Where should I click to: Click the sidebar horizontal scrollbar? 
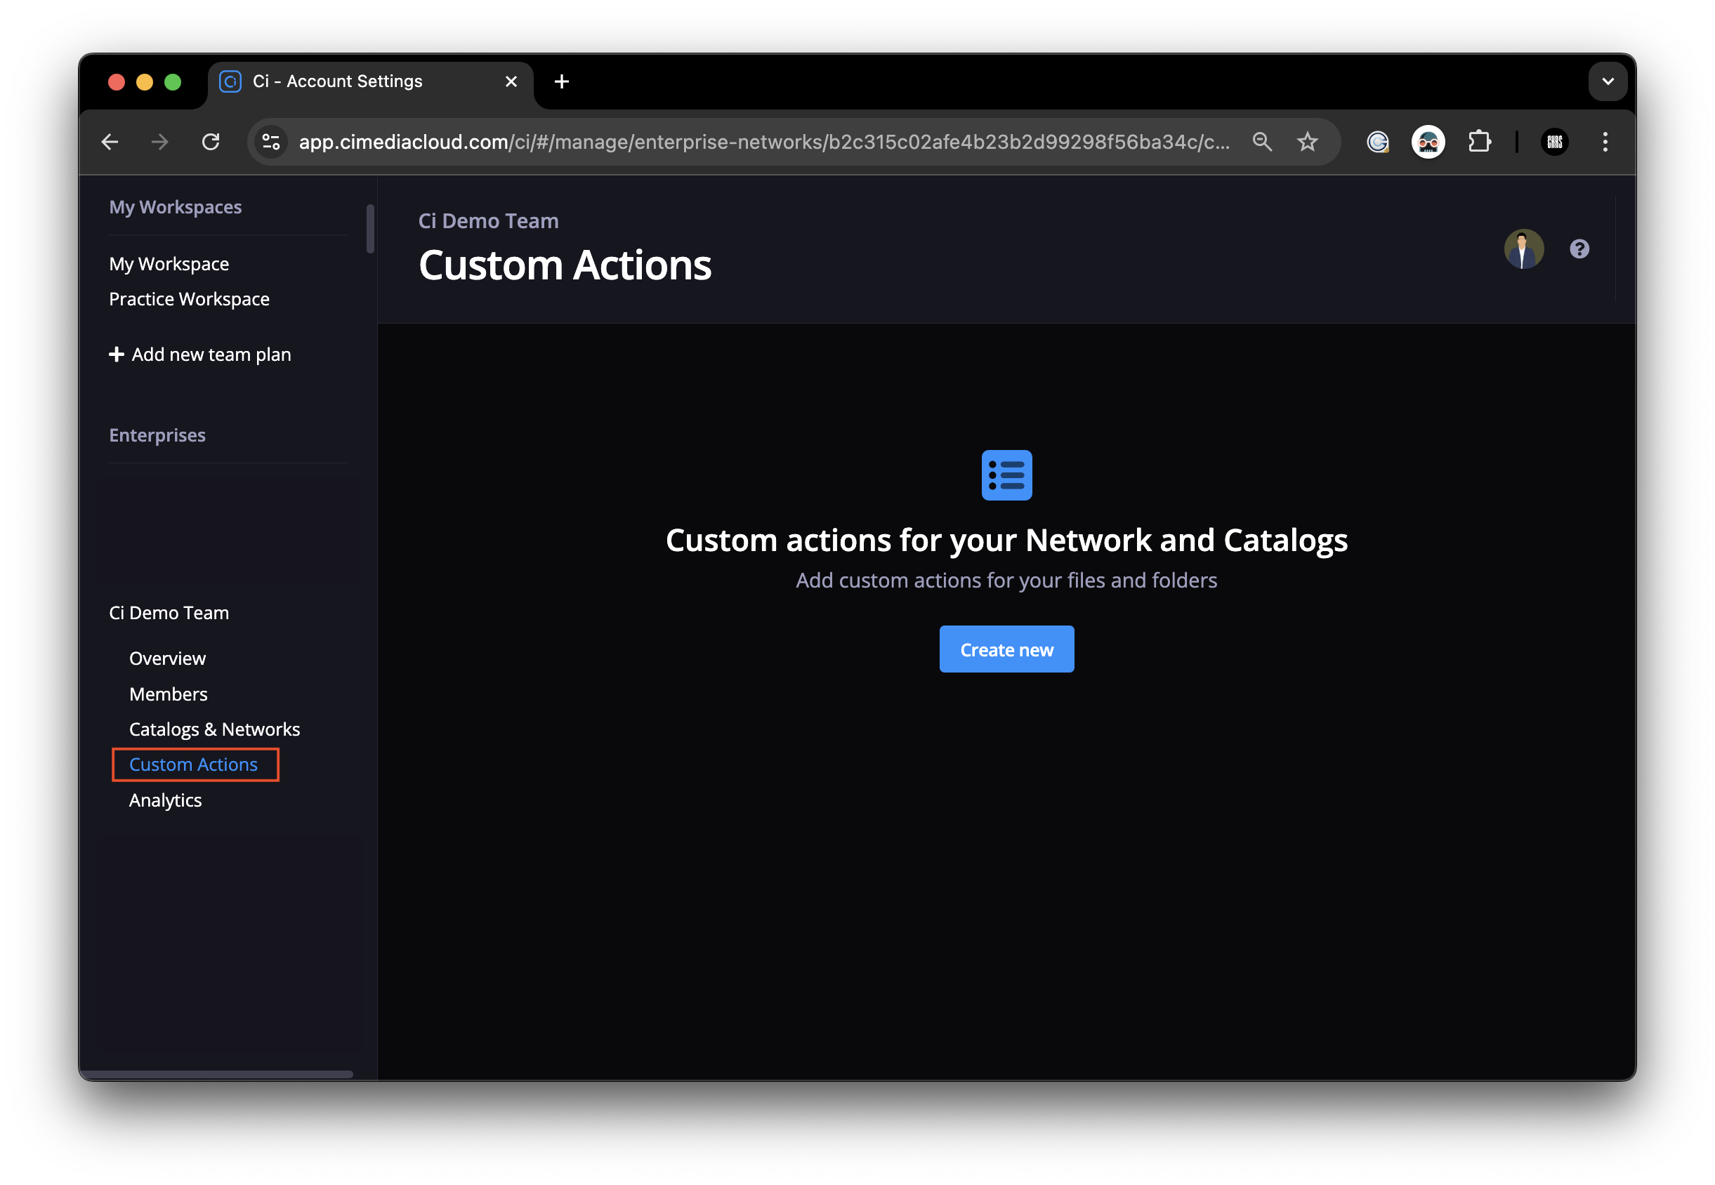[x=217, y=1074]
